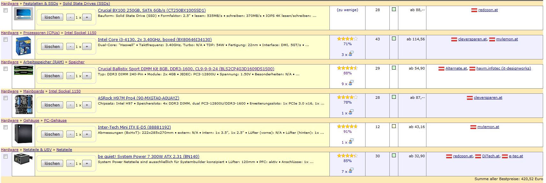Click star rating of Crucial Ballistix Sport
The width and height of the screenshot is (546, 183).
point(347,68)
